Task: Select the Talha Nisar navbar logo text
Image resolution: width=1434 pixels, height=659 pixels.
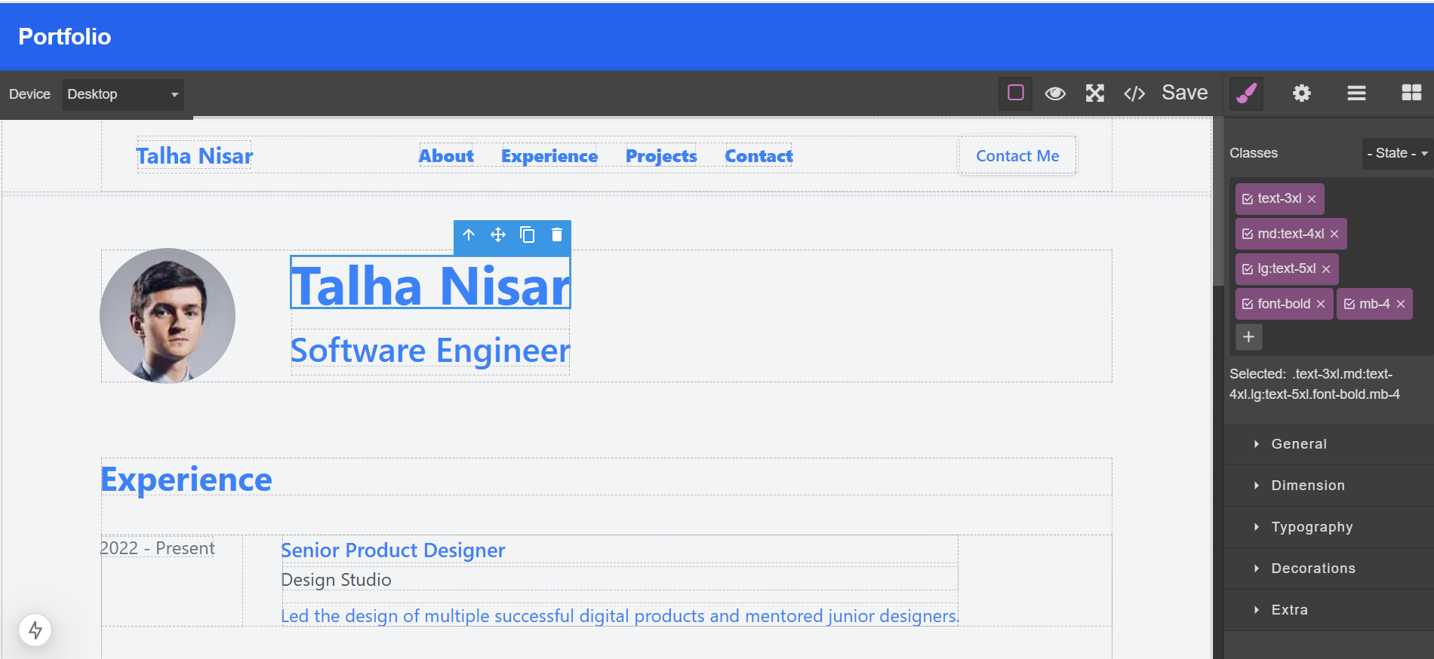Action: tap(195, 156)
